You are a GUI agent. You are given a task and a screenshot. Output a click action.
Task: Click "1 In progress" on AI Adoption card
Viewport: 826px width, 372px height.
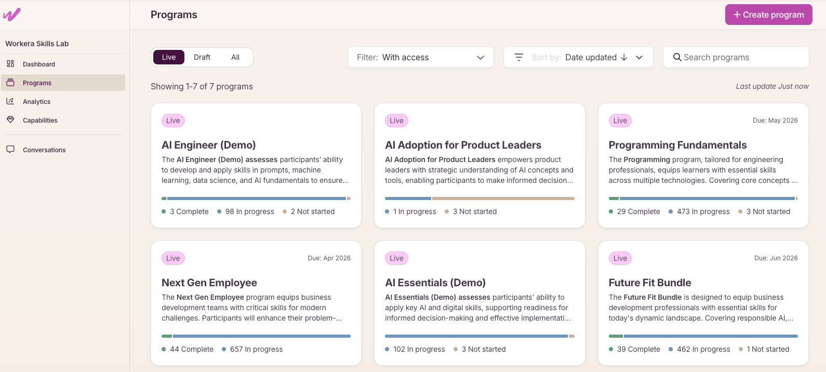(x=415, y=211)
